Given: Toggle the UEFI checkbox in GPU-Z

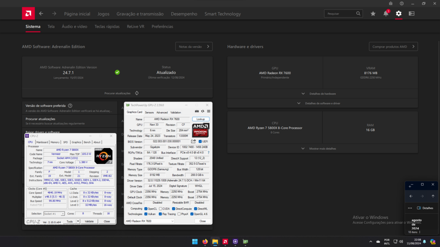Looking at the screenshot, I should point(200,142).
